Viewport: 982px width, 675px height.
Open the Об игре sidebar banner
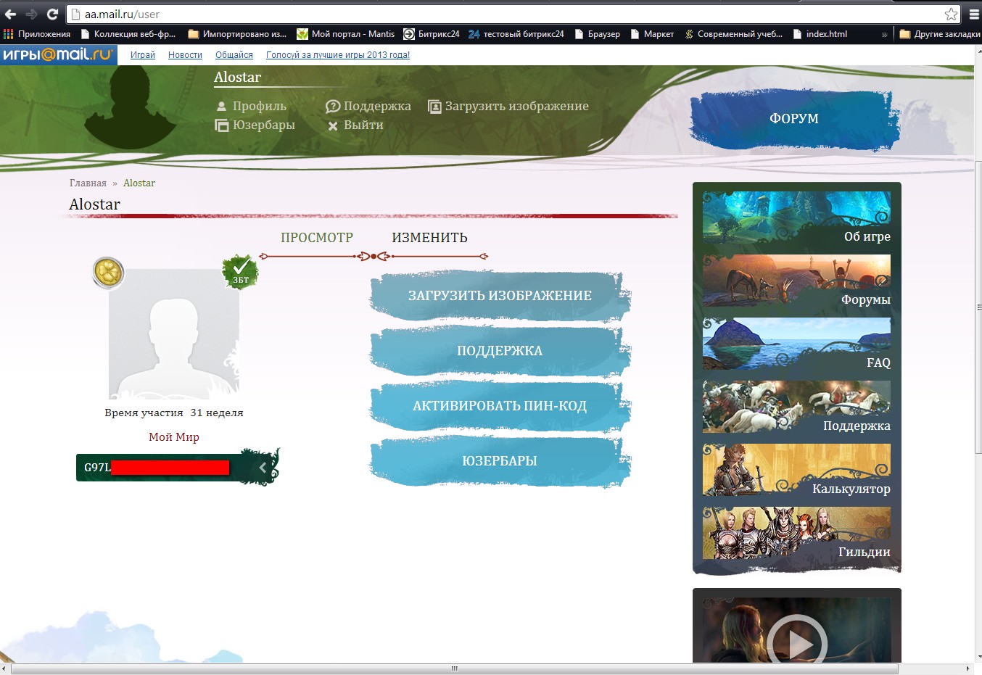(796, 218)
